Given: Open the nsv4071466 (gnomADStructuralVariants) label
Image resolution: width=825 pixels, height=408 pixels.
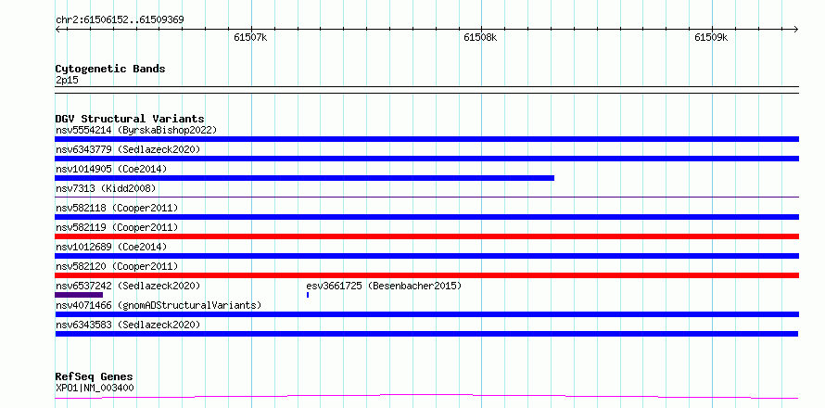Looking at the screenshot, I should tap(159, 305).
